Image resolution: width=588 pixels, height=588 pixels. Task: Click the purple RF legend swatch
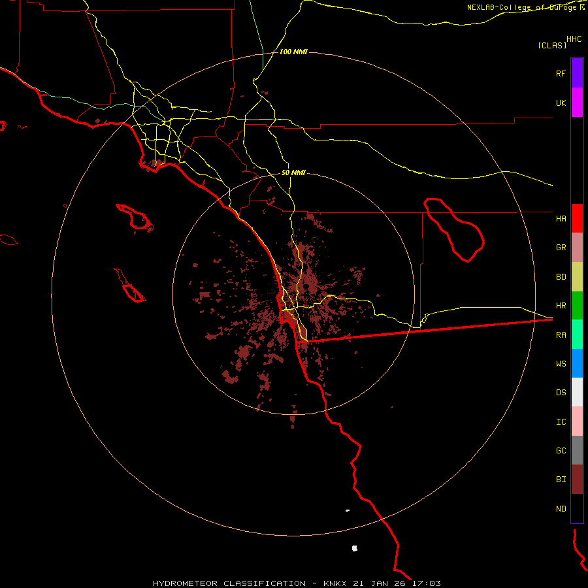click(577, 73)
